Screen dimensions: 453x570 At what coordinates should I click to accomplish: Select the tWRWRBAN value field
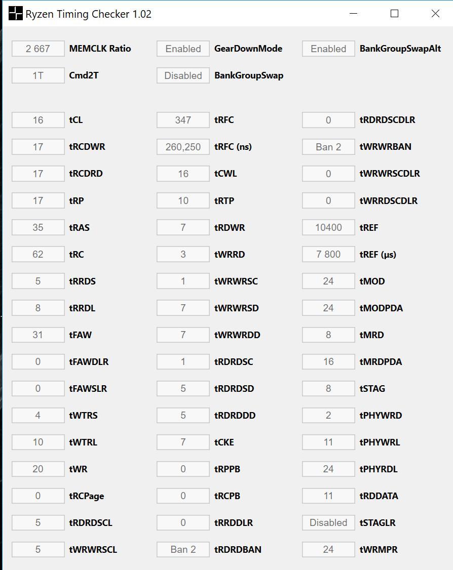328,147
